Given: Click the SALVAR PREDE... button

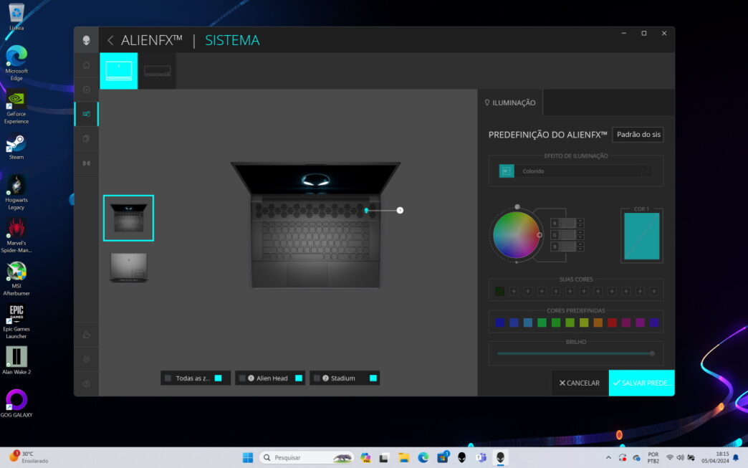Looking at the screenshot, I should pyautogui.click(x=642, y=383).
